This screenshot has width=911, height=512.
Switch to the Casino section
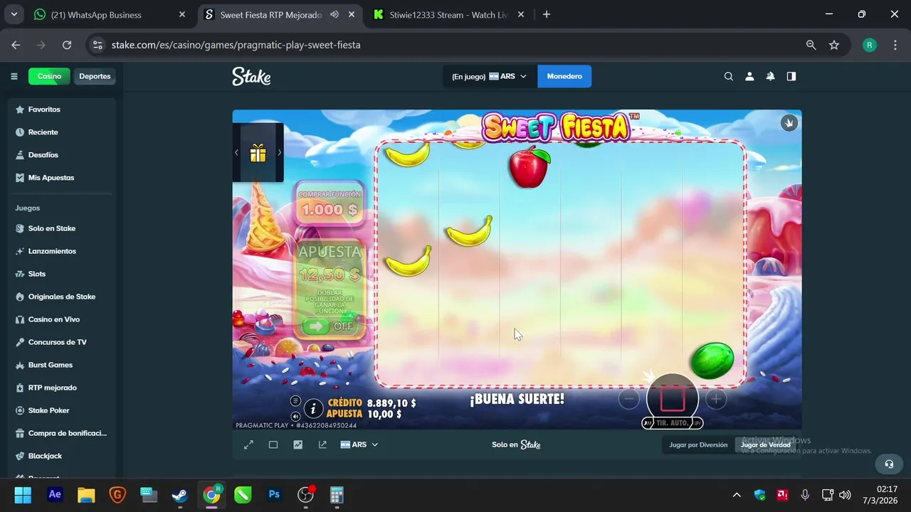[49, 76]
